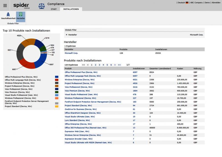Open Forefront Endpoint Protection Server Management link
The image size is (222, 157).
click(93, 102)
